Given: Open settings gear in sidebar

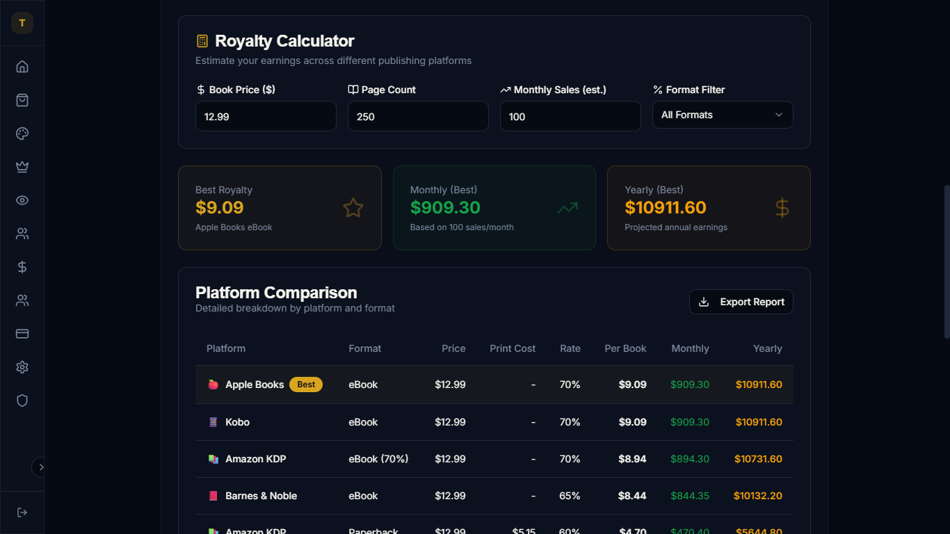Looking at the screenshot, I should coord(22,367).
